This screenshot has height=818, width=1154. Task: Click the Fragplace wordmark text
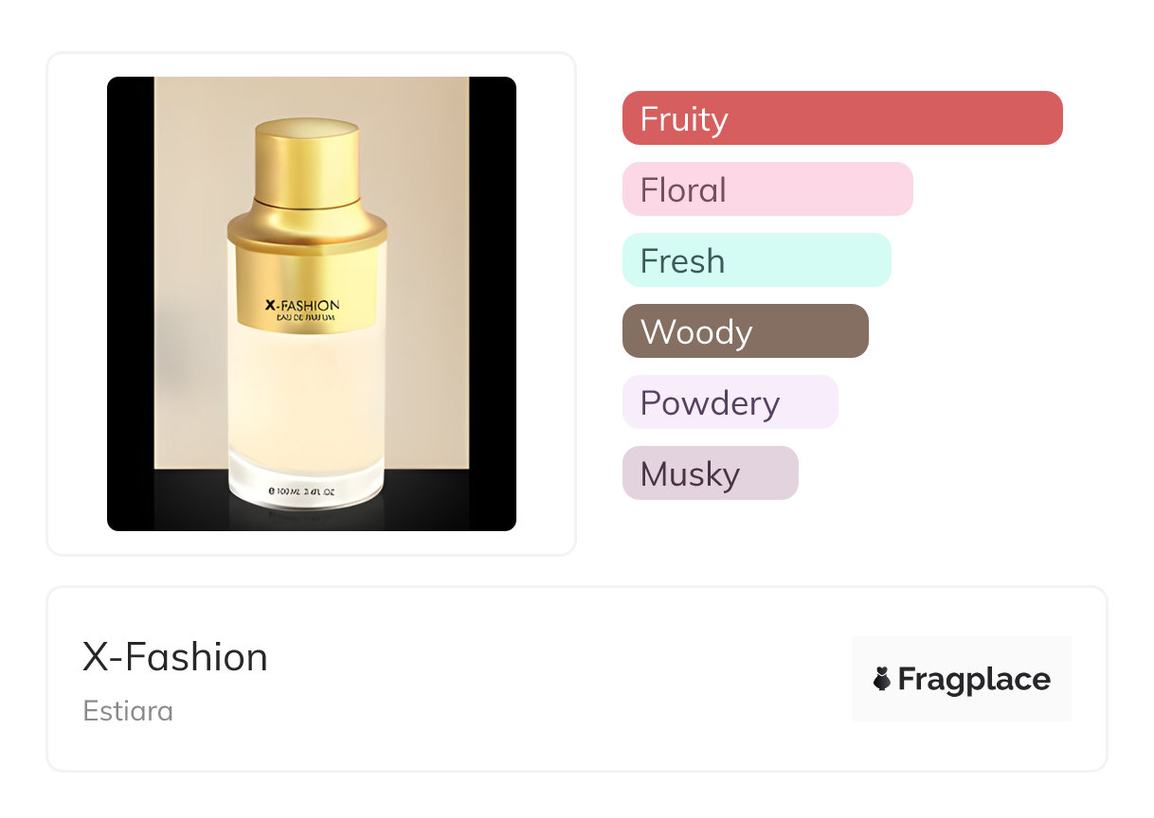[x=974, y=679]
